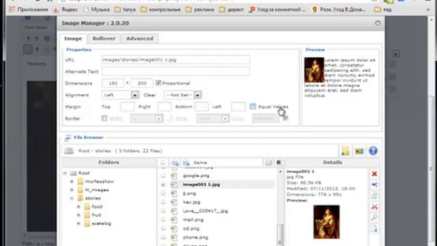The image size is (437, 246).
Task: Switch to the Image tab
Action: 73,38
